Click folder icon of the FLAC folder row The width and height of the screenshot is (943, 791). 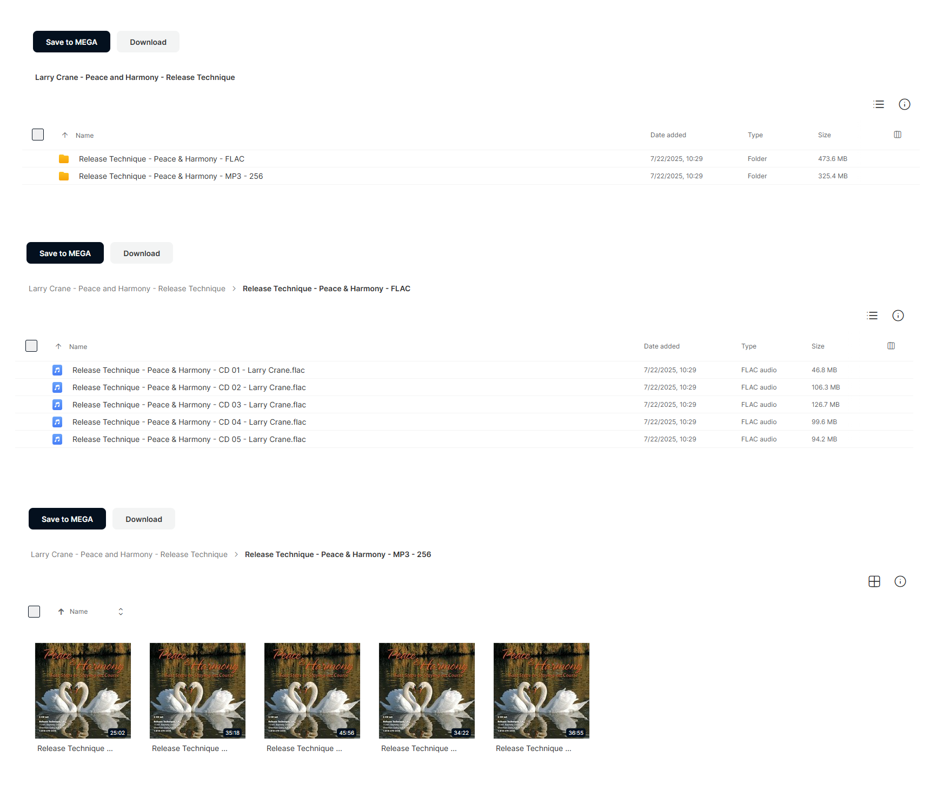click(x=64, y=159)
